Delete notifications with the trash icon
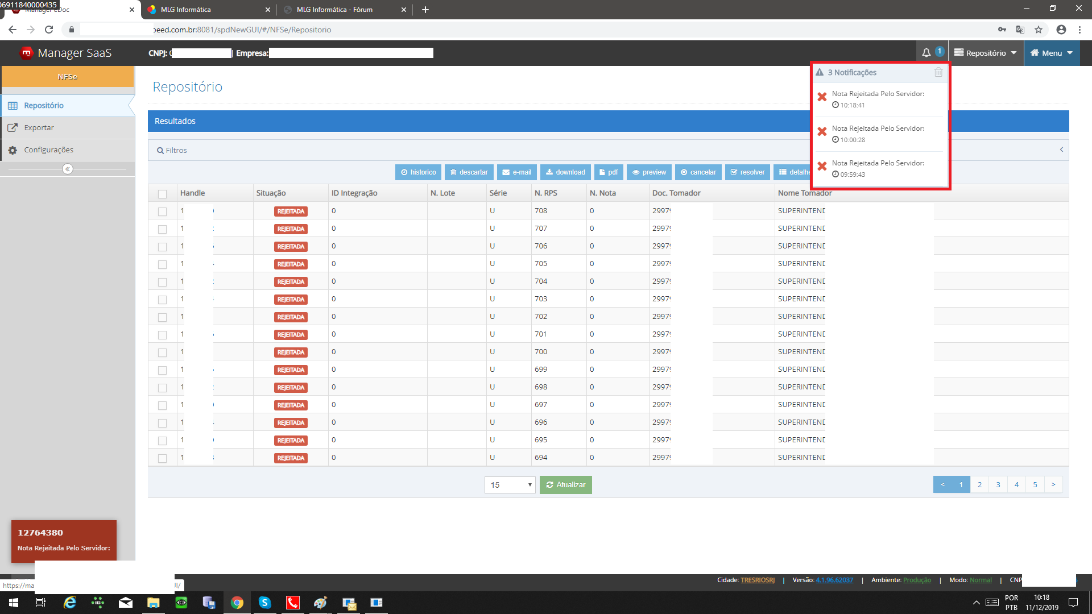This screenshot has height=614, width=1092. pyautogui.click(x=938, y=72)
